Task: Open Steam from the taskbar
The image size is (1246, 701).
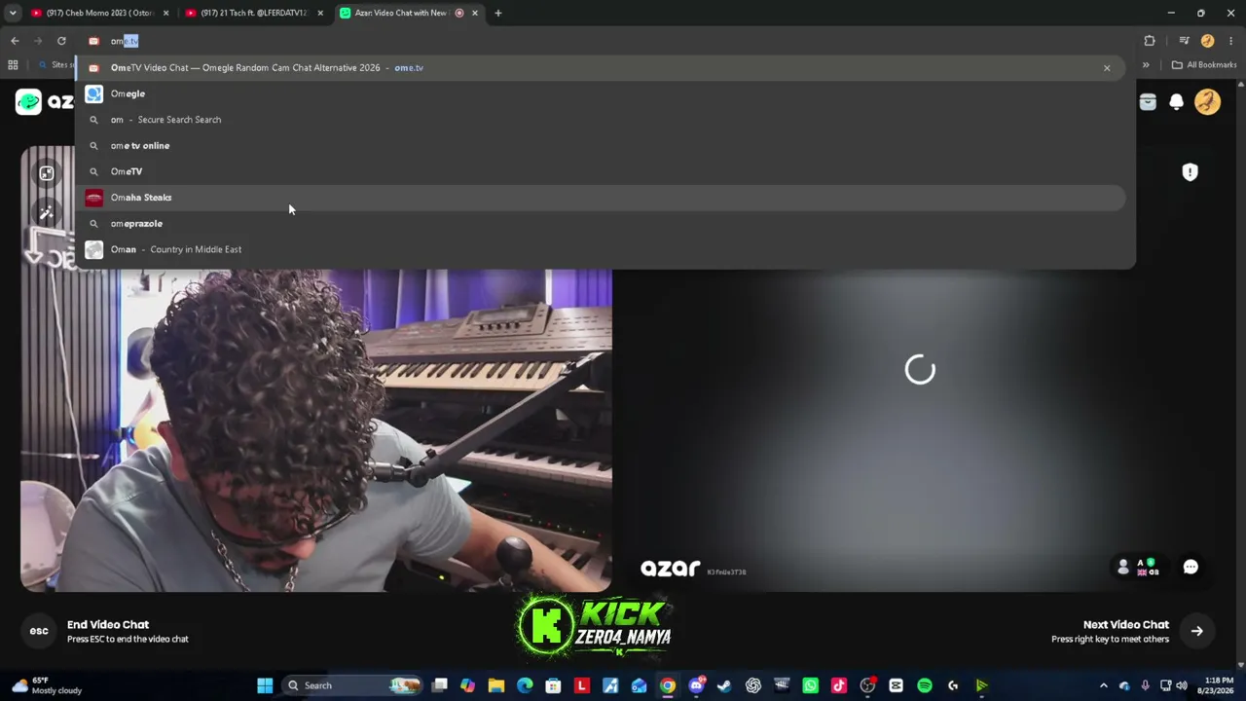Action: (x=724, y=685)
